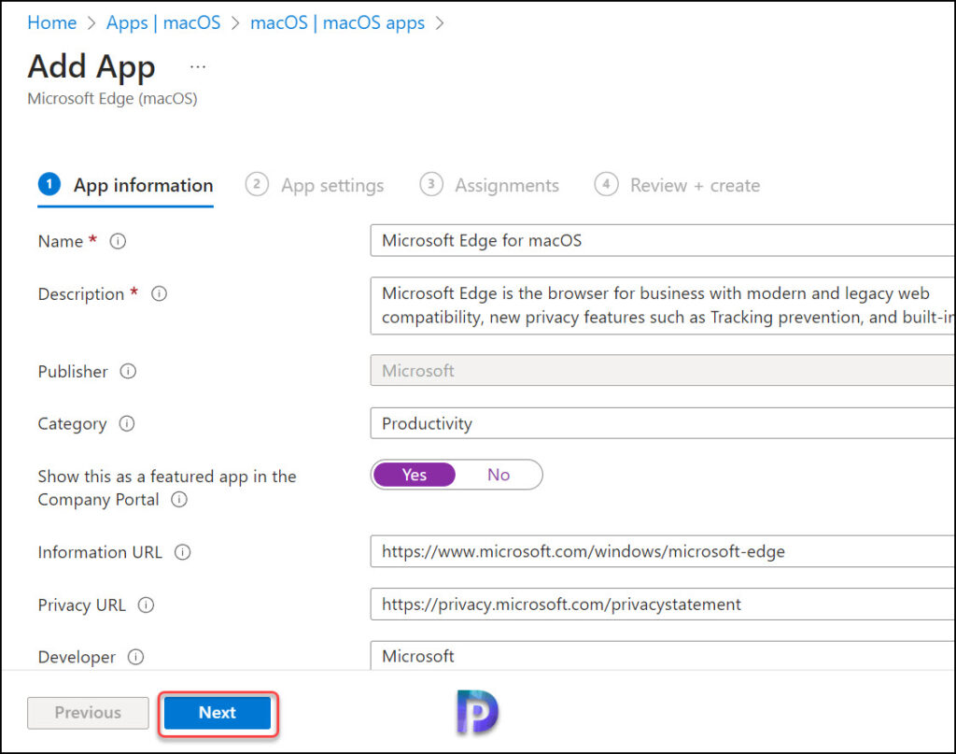956x754 pixels.
Task: Click the Information URL input field
Action: coord(662,551)
